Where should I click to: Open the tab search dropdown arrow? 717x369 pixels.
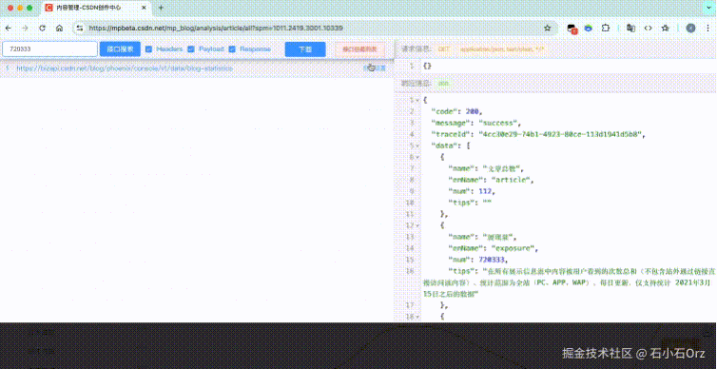pyautogui.click(x=707, y=8)
